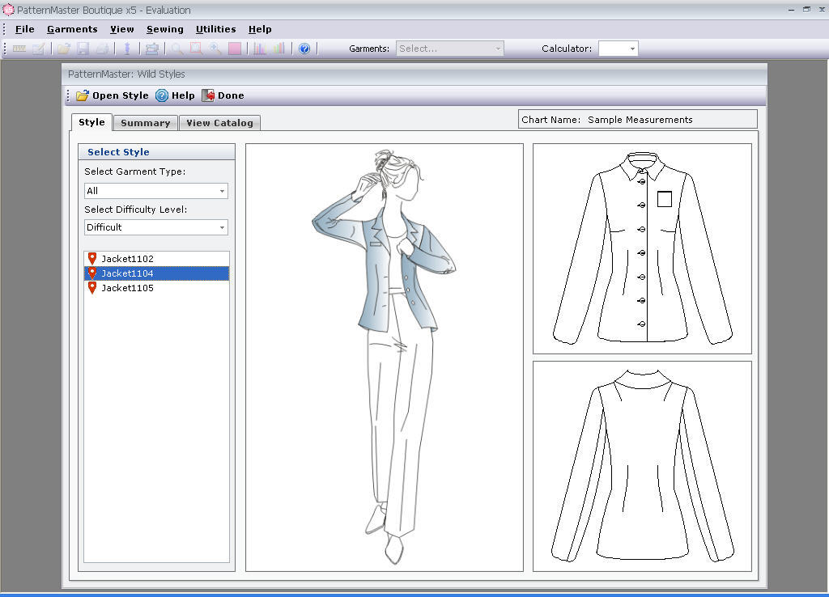The height and width of the screenshot is (597, 829).
Task: Click the magnifying glass zoom icon
Action: [x=177, y=49]
